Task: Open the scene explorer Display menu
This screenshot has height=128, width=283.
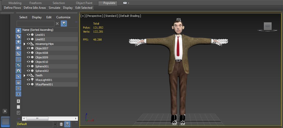Action: tap(37, 17)
